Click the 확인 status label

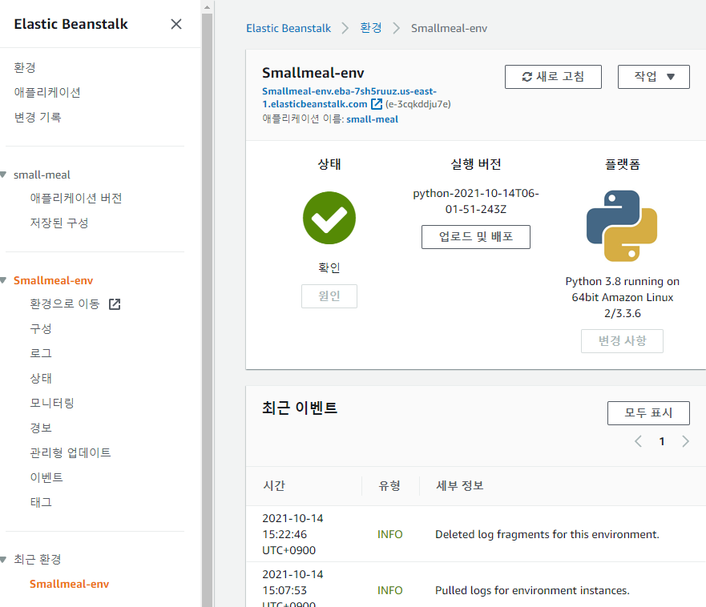tap(329, 267)
